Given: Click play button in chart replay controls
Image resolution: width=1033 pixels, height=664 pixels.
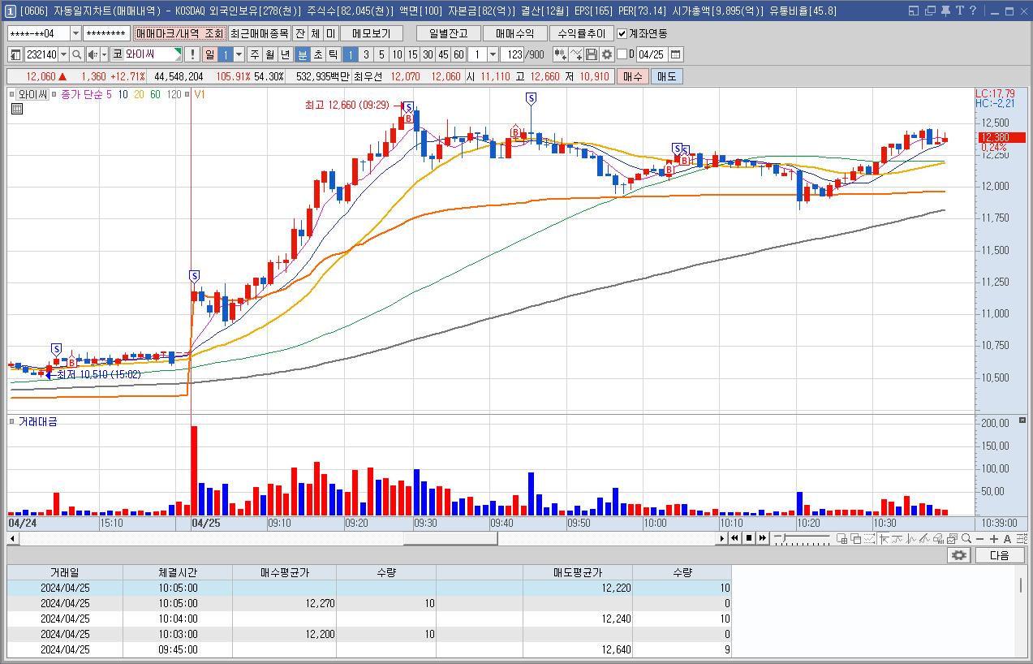Looking at the screenshot, I should coord(722,538).
